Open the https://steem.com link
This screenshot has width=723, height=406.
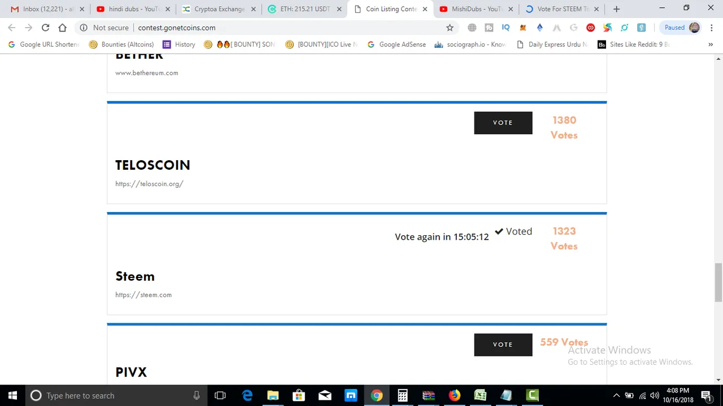(143, 294)
